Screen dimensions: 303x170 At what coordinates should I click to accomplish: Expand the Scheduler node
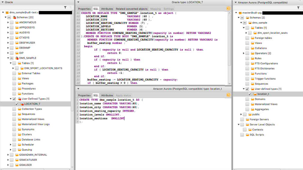coord(10,145)
